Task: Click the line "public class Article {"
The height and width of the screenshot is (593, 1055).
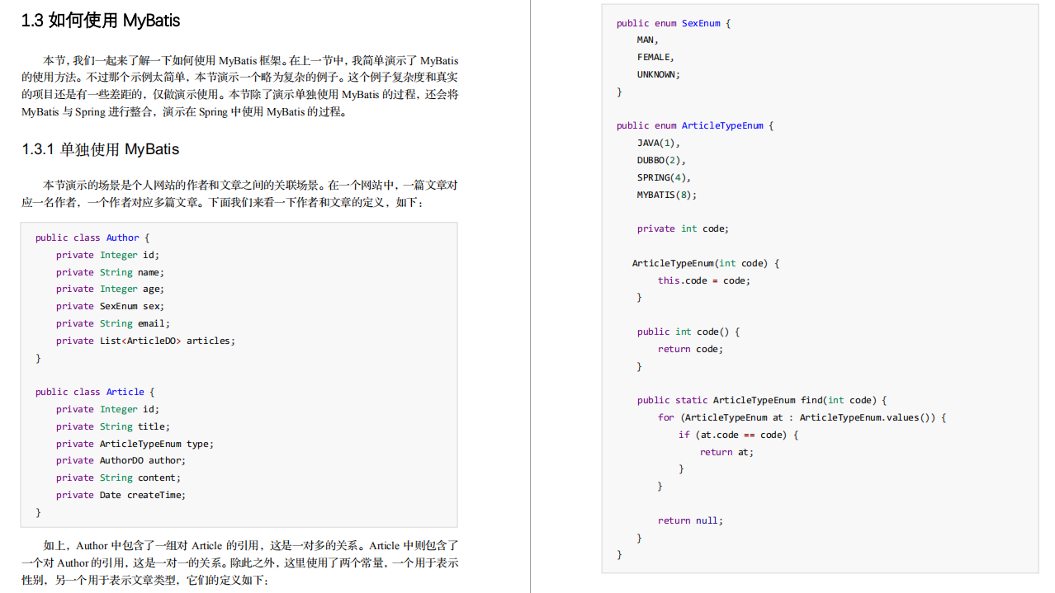Action: [95, 392]
